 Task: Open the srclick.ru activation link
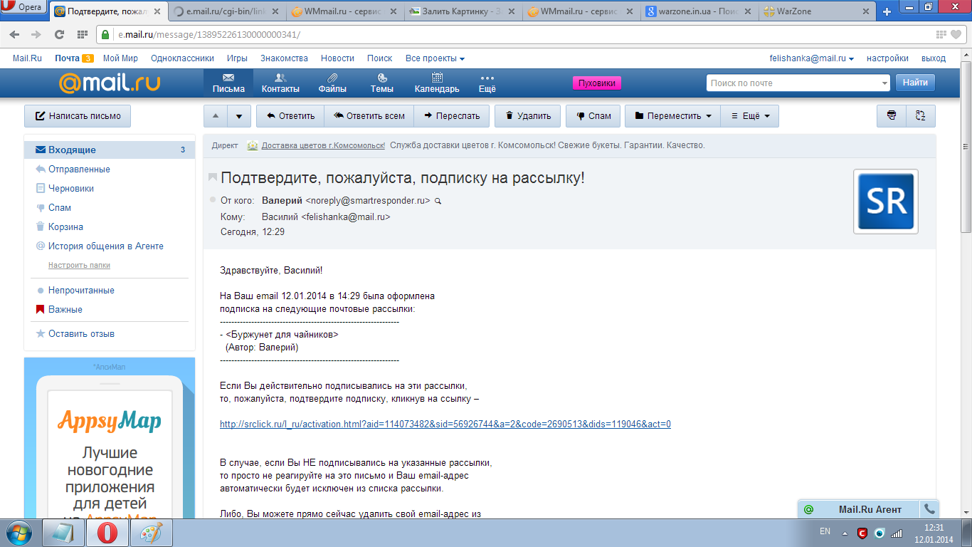click(445, 424)
